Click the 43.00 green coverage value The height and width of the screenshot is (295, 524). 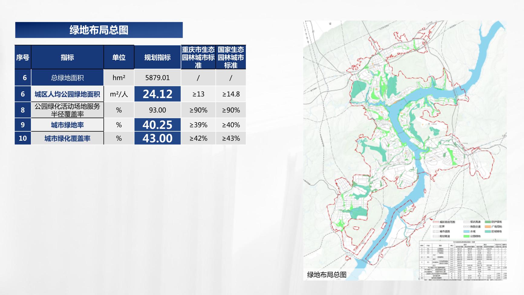coord(157,138)
